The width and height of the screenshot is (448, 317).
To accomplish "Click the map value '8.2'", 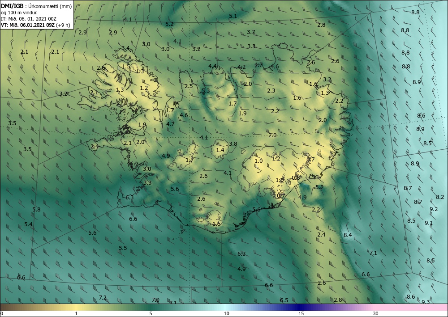I will [x=440, y=197].
